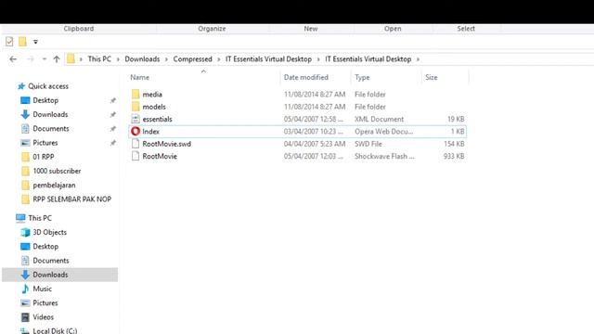Select the Index file name
This screenshot has width=594, height=334.
click(150, 132)
